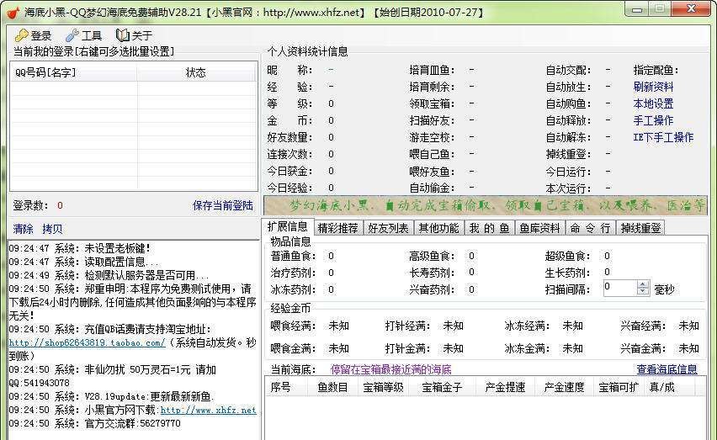
Task: Open the 掉线重登 tab
Action: [640, 227]
